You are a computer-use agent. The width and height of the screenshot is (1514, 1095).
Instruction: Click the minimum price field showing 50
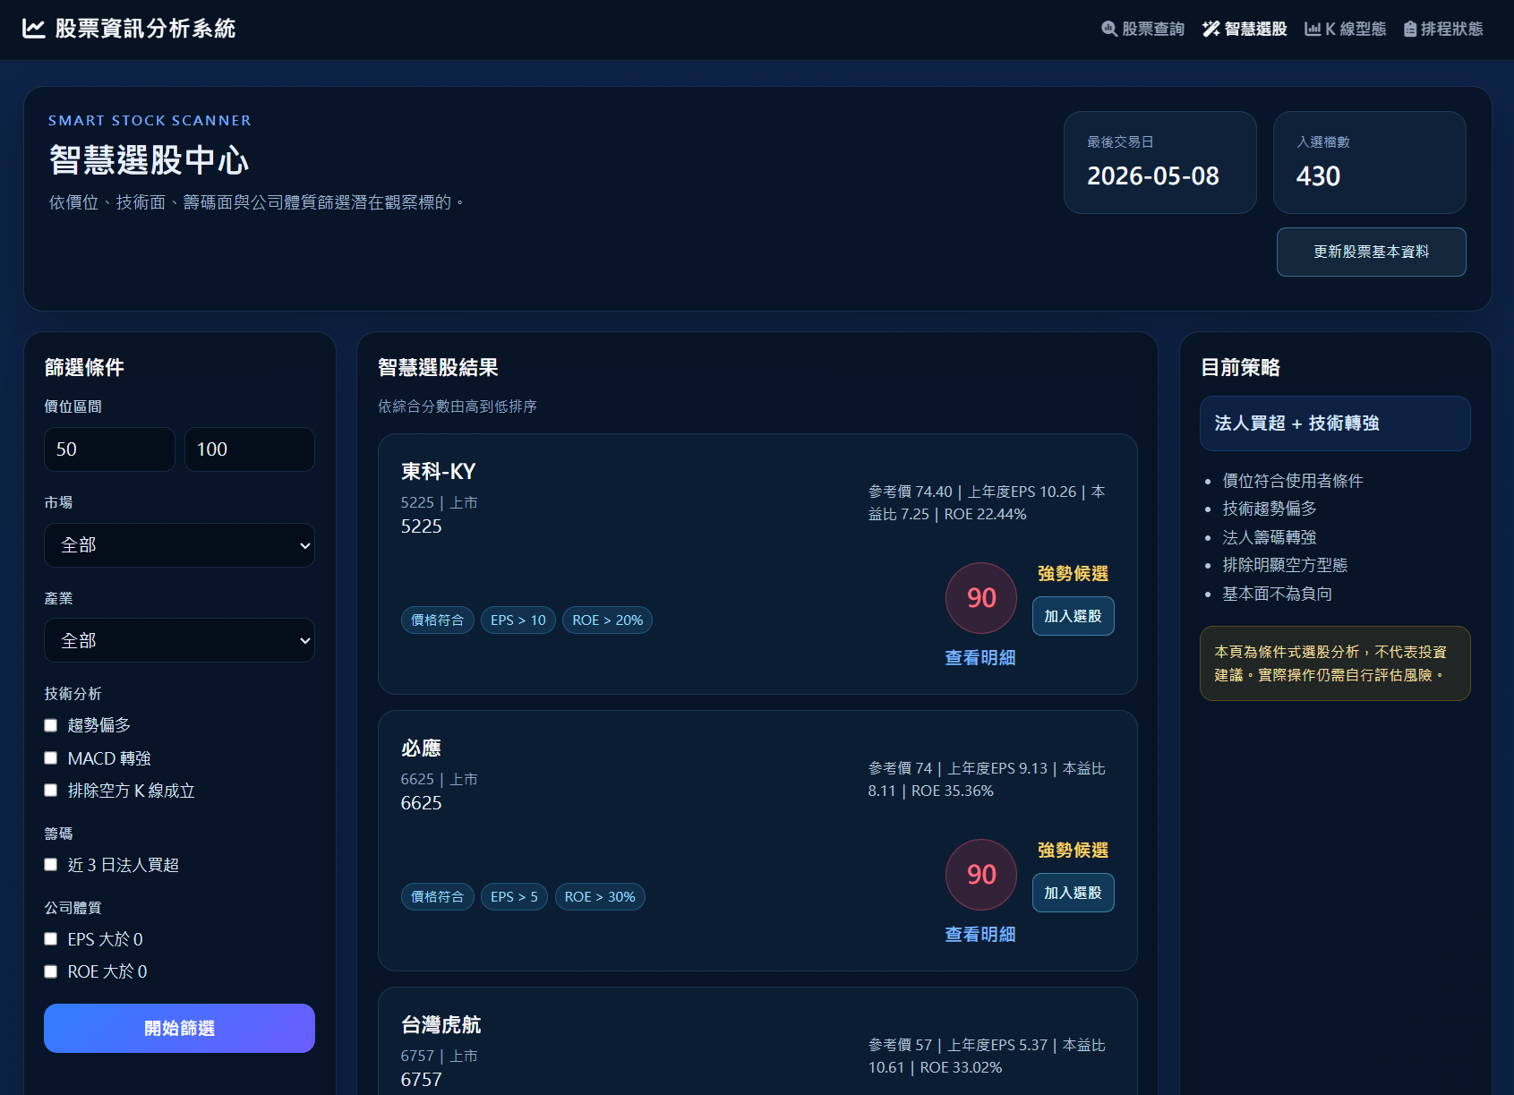[109, 449]
